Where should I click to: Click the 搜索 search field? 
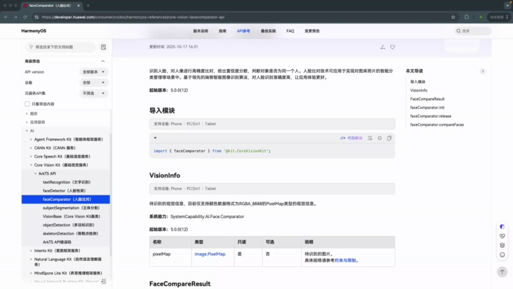(474, 31)
